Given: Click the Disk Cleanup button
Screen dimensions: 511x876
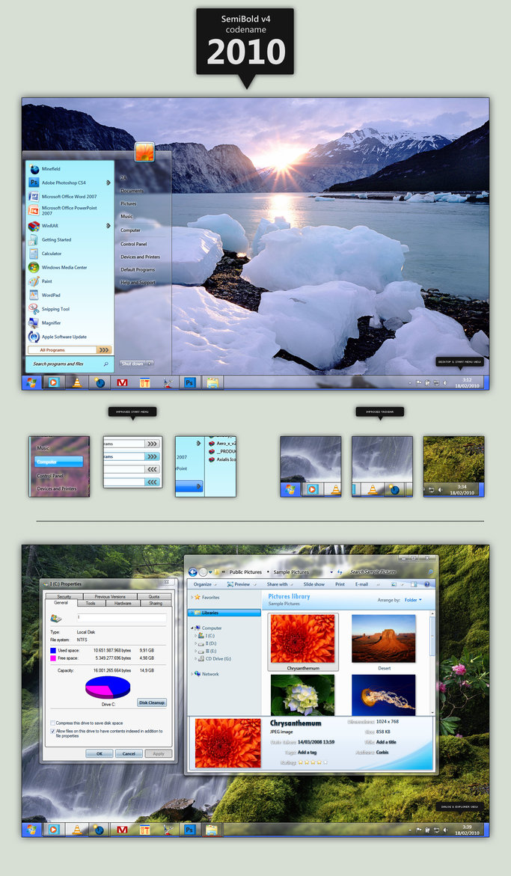Looking at the screenshot, I should coord(152,702).
